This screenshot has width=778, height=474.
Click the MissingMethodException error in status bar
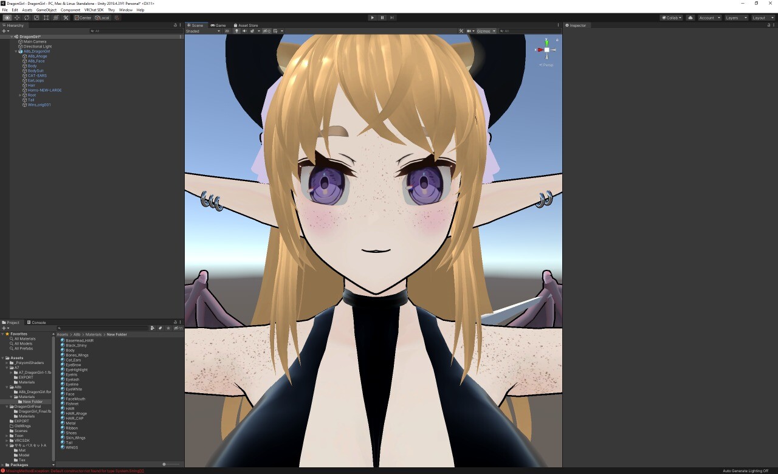(x=73, y=470)
